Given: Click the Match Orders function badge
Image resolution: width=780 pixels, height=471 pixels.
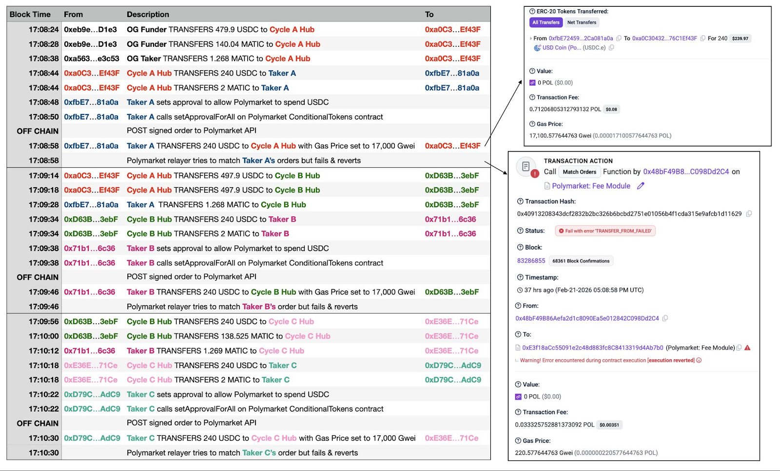Looking at the screenshot, I should 579,172.
